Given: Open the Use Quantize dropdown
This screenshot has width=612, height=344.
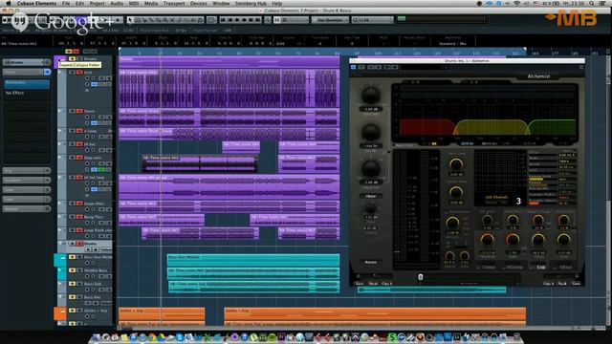Looking at the screenshot, I should click(330, 20).
